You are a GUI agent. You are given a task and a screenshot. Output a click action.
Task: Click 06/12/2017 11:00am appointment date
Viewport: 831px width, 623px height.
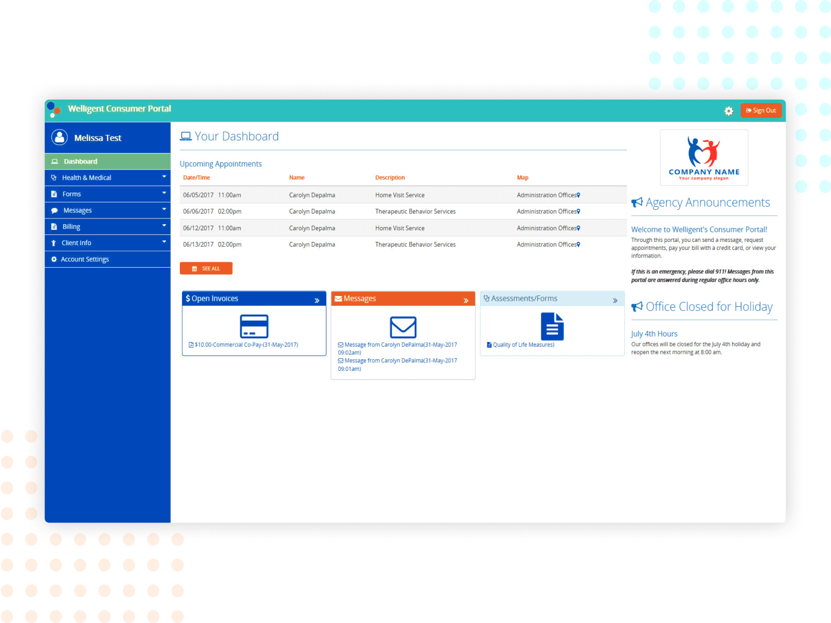[212, 228]
